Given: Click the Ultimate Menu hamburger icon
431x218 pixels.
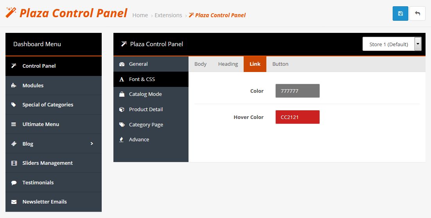Looking at the screenshot, I should 13,124.
